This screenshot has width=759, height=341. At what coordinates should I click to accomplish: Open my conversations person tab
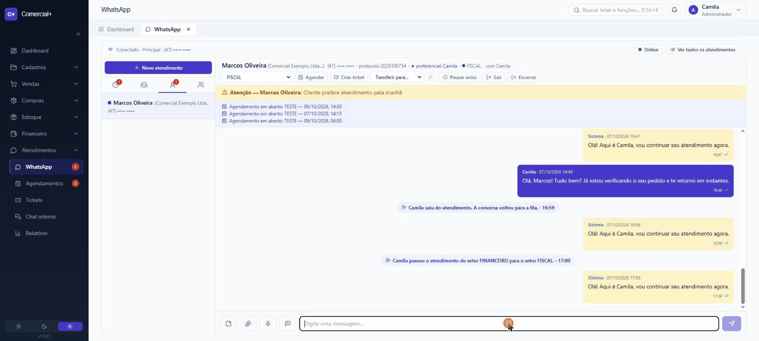click(172, 85)
